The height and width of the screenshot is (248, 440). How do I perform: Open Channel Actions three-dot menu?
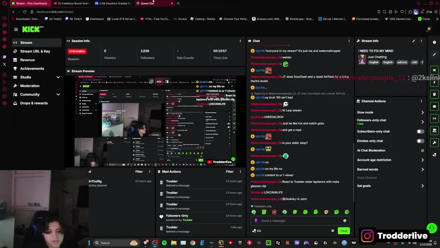pos(421,101)
